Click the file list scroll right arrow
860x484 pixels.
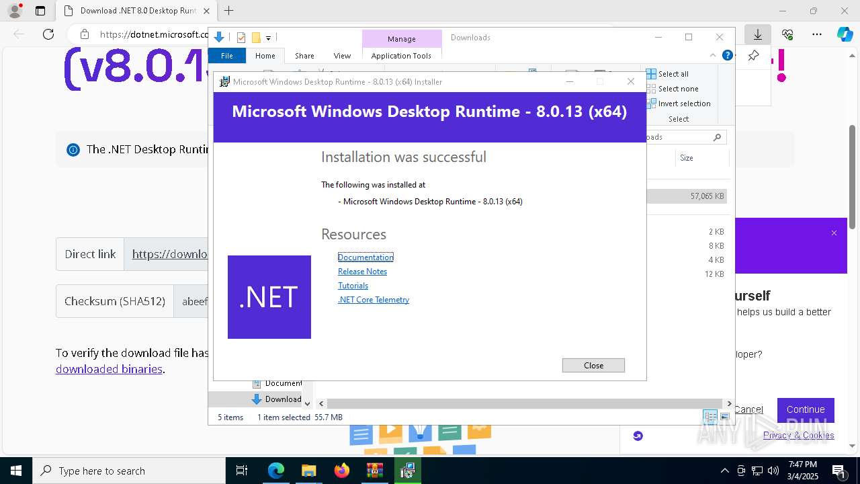coord(729,403)
